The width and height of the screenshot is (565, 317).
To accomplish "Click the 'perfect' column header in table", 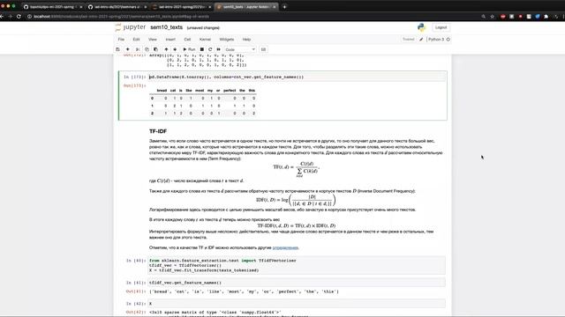I will (x=230, y=91).
